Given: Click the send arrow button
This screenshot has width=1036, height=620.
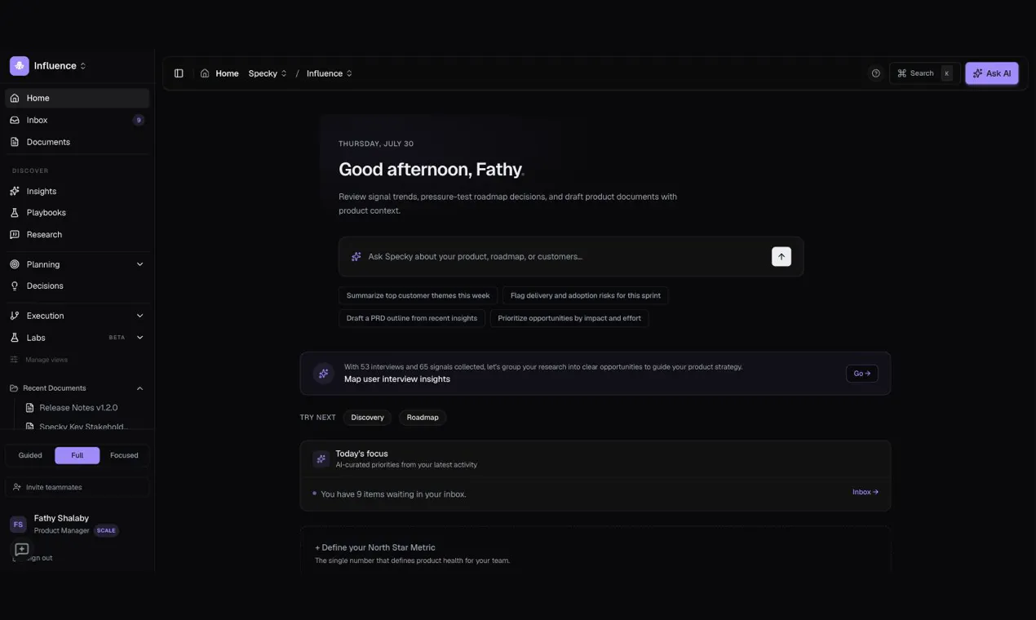Looking at the screenshot, I should [x=781, y=257].
